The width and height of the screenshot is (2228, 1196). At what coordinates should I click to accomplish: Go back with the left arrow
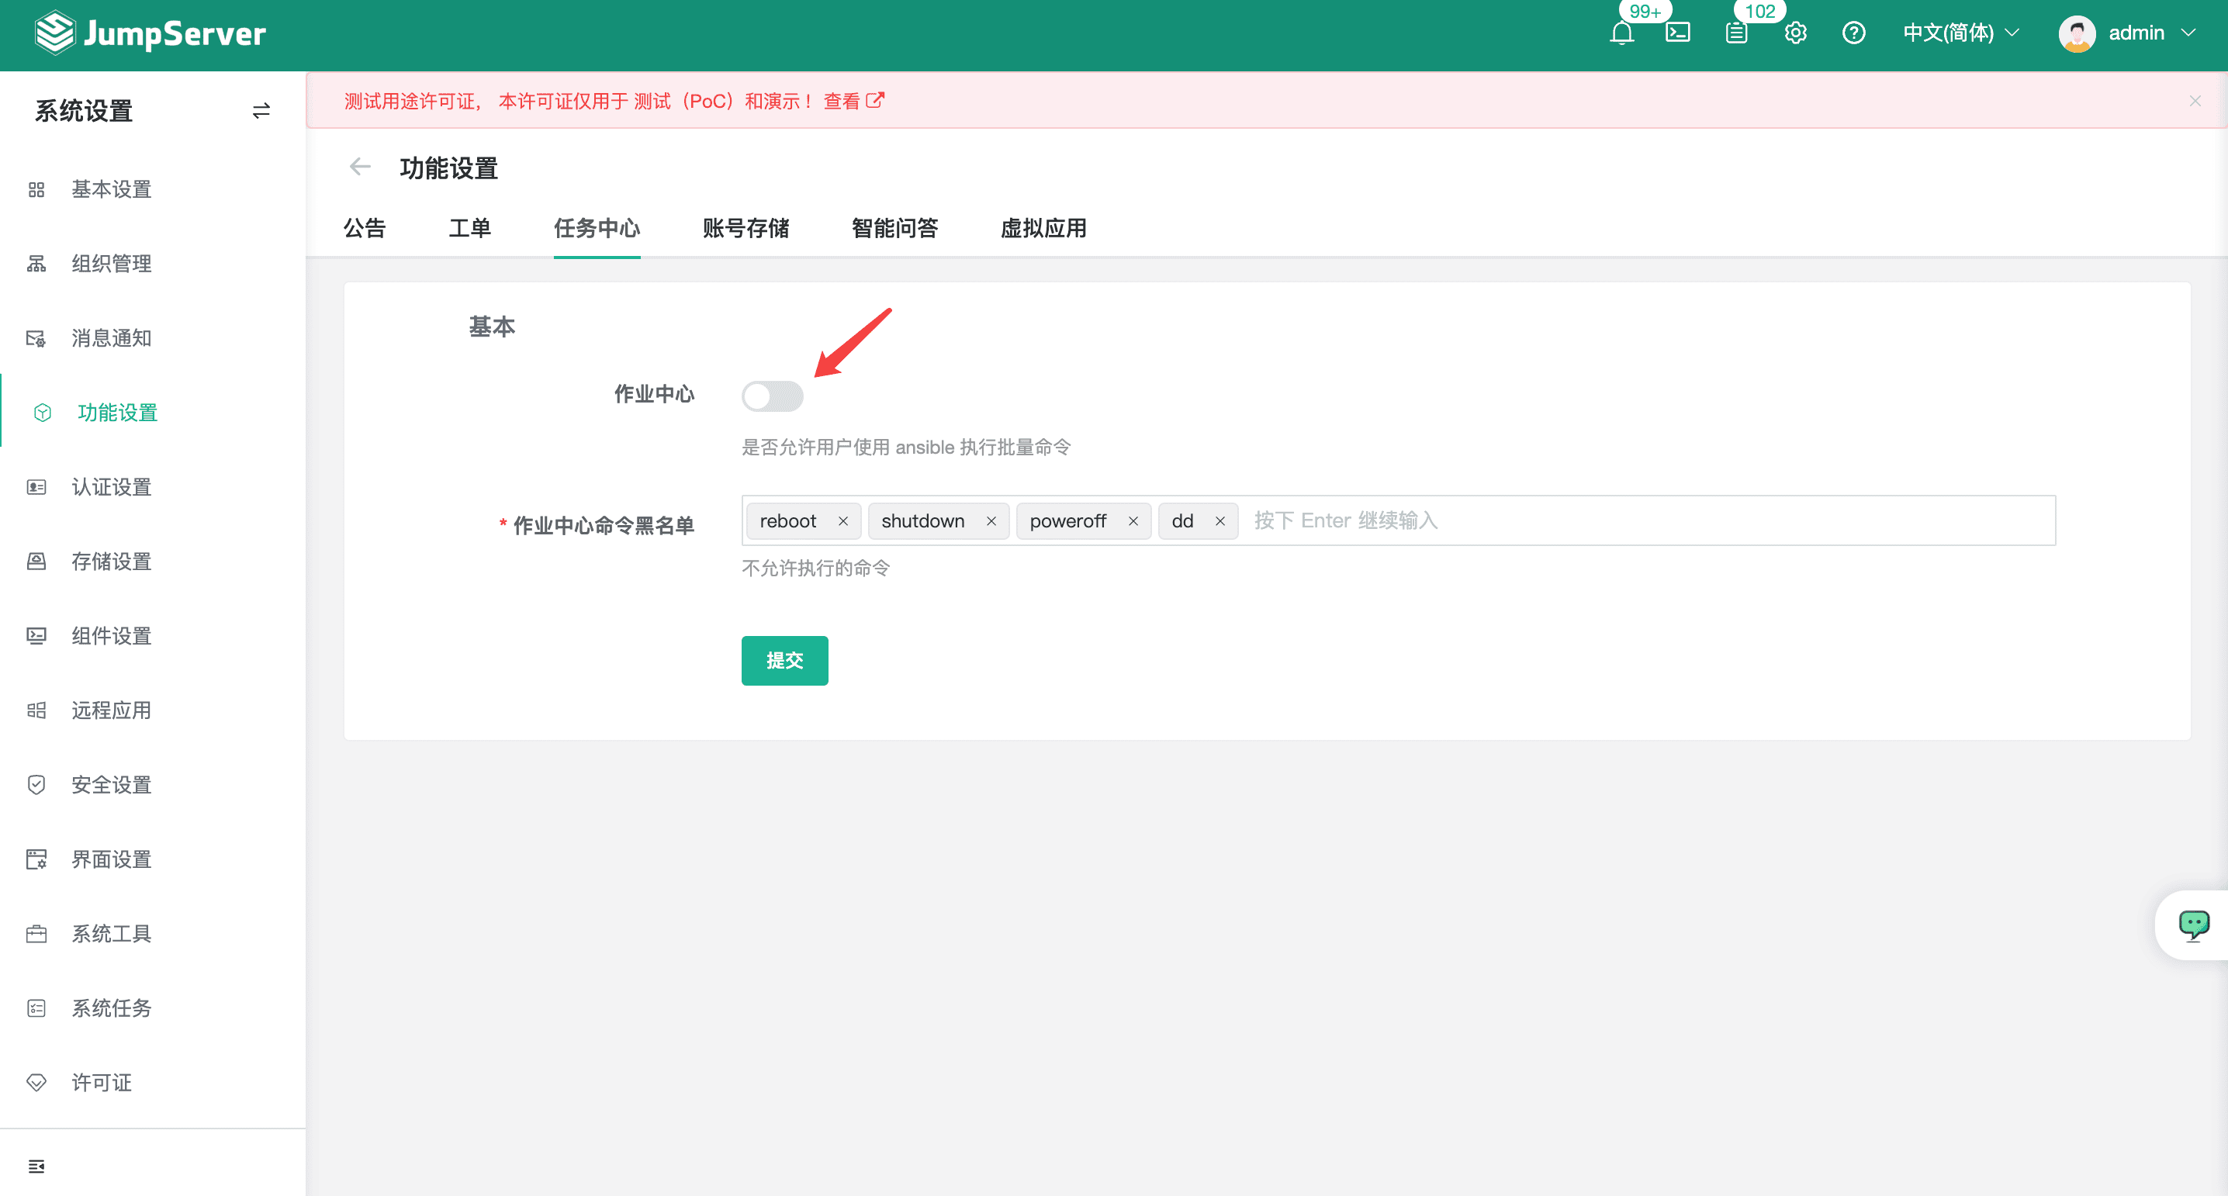click(x=360, y=167)
